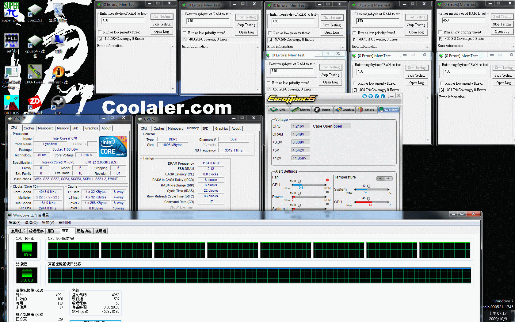Enable low priority thread in 651.9% MemTest
This screenshot has width=515, height=322.
point(269,83)
